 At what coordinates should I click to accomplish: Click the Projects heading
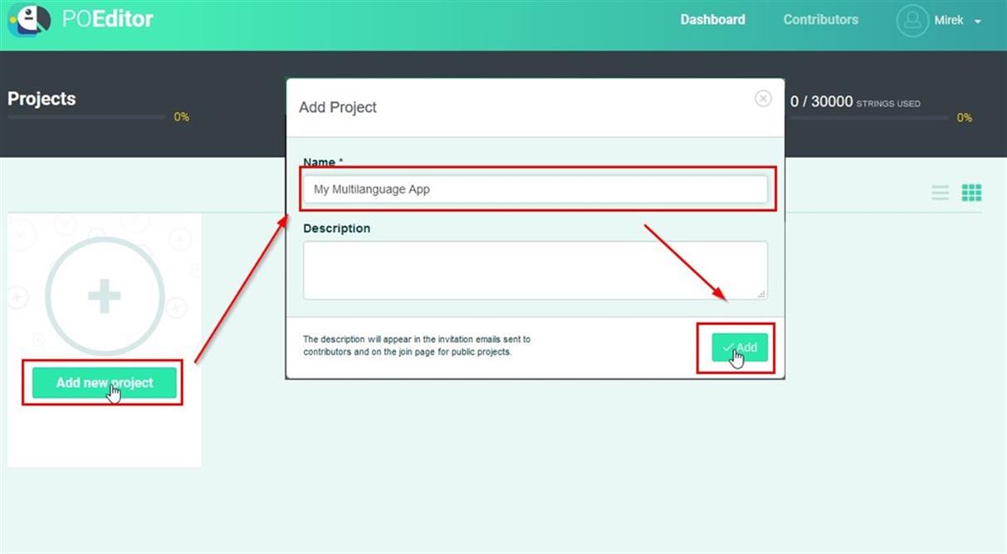42,98
